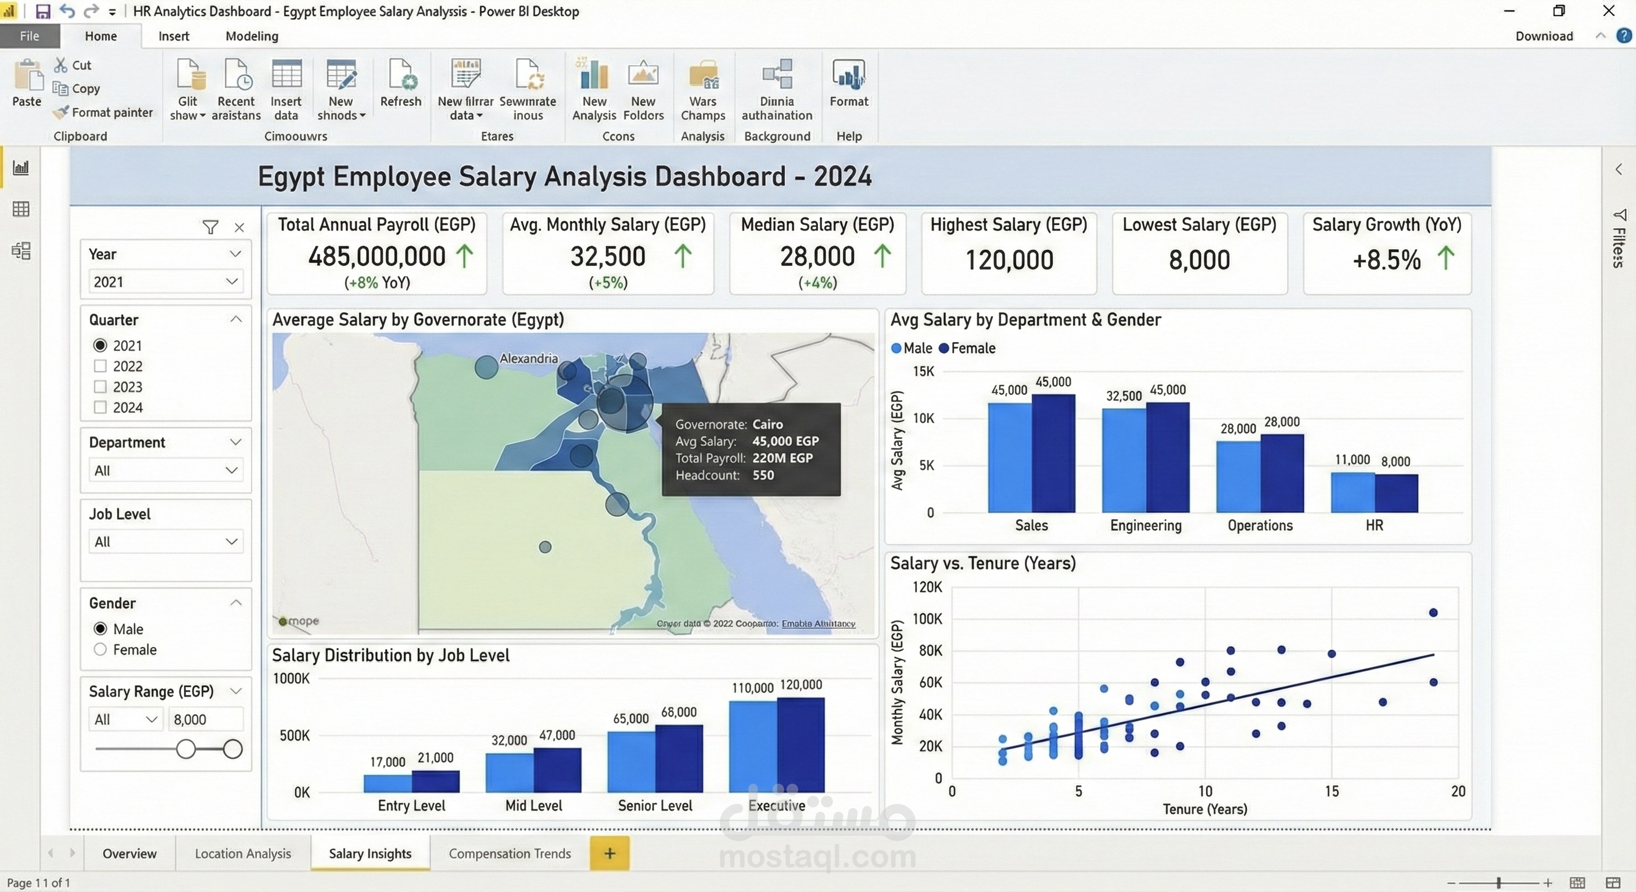This screenshot has width=1636, height=892.
Task: Switch to the Modeling ribbon tab
Action: [x=252, y=36]
